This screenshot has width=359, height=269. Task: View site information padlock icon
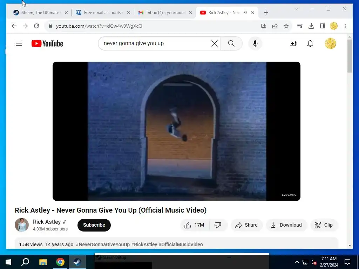(50, 26)
